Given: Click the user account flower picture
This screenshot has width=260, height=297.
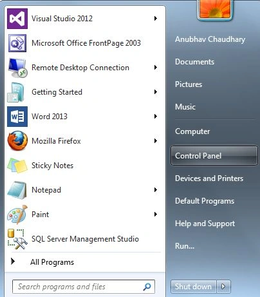Looking at the screenshot, I should tap(215, 9).
